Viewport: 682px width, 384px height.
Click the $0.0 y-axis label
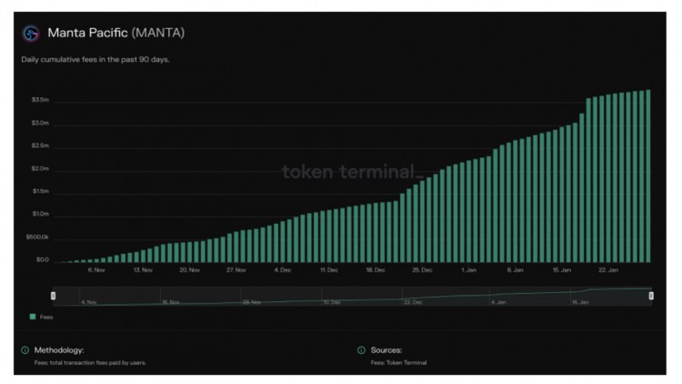43,259
